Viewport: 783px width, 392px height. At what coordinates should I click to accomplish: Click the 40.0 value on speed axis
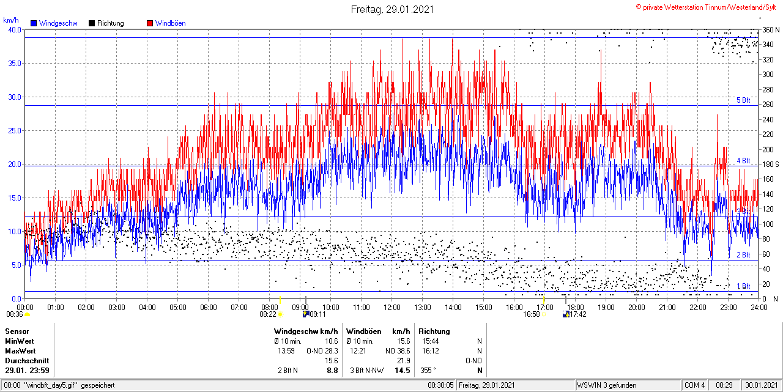[x=14, y=29]
